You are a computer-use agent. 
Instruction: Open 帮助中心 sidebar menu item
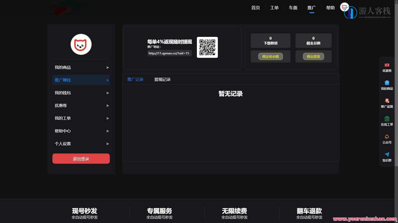tap(81, 131)
